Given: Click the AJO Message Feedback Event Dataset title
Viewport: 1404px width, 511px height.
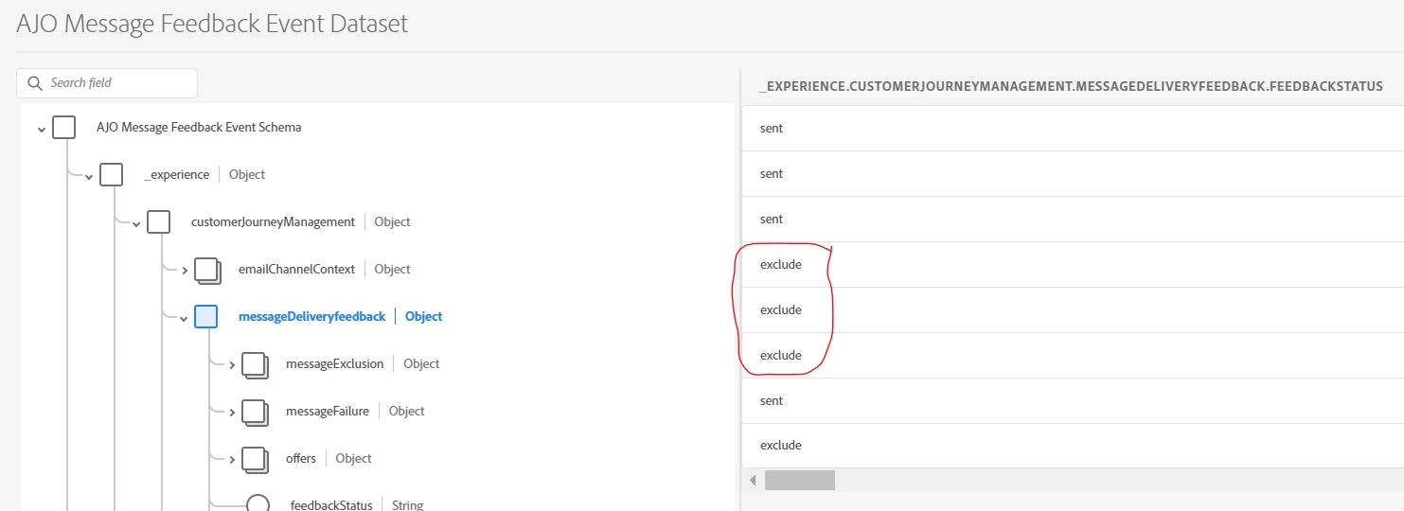Looking at the screenshot, I should point(212,24).
